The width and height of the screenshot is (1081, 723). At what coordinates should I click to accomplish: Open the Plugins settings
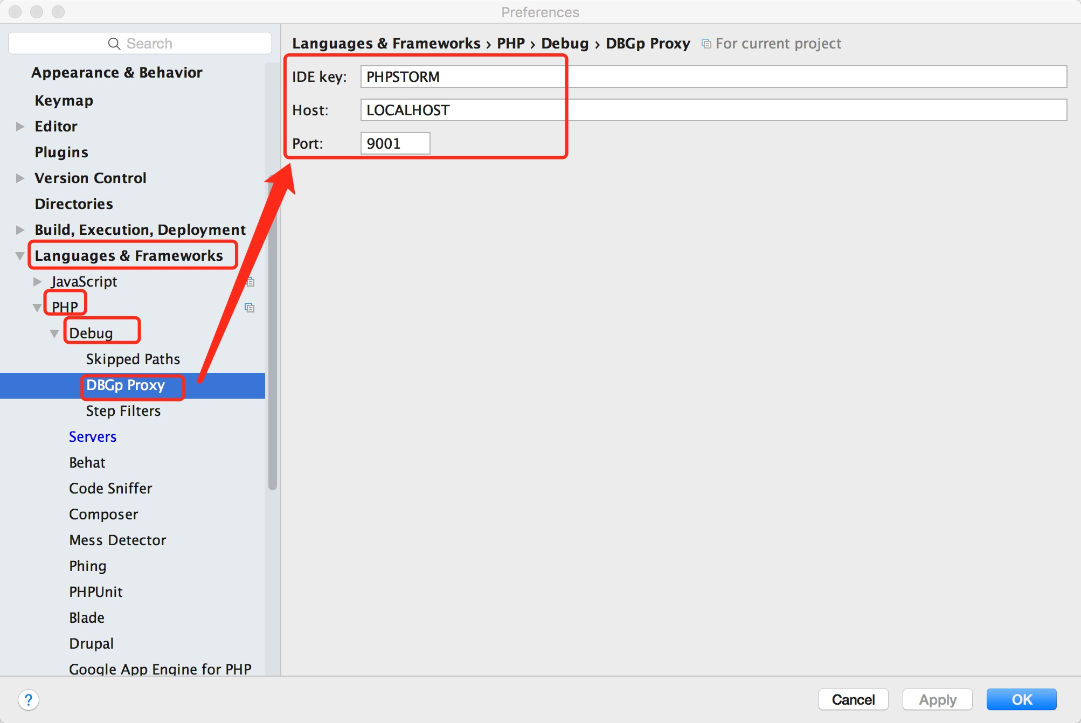pos(61,152)
